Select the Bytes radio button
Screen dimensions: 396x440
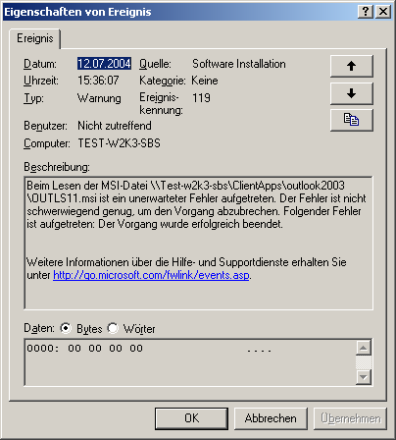(66, 328)
